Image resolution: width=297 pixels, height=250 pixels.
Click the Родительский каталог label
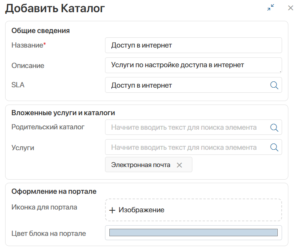pyautogui.click(x=48, y=127)
